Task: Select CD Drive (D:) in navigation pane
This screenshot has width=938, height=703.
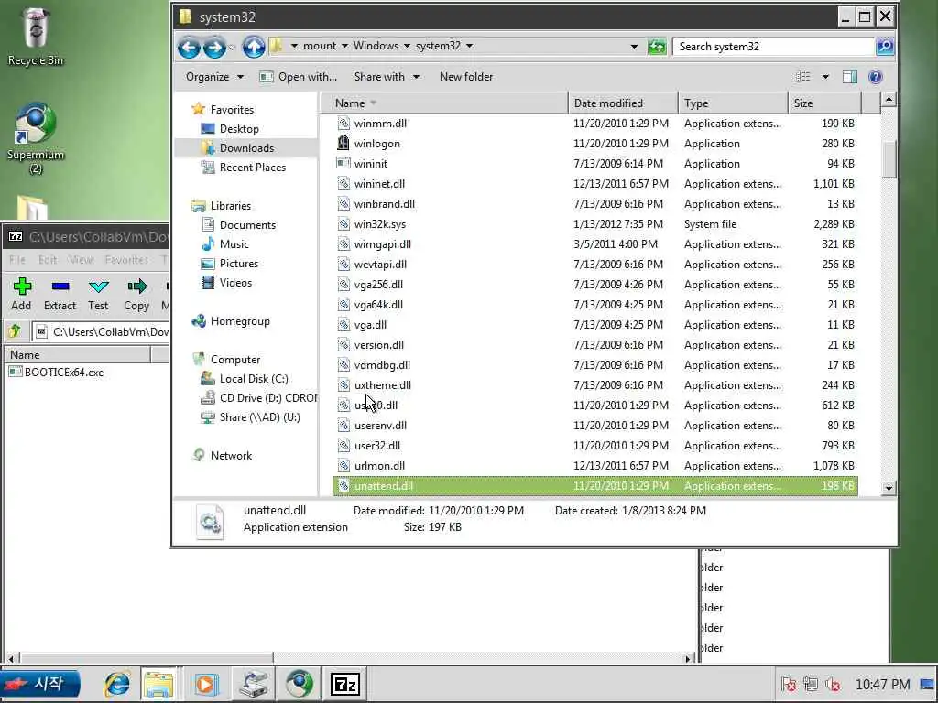Action: click(x=267, y=397)
